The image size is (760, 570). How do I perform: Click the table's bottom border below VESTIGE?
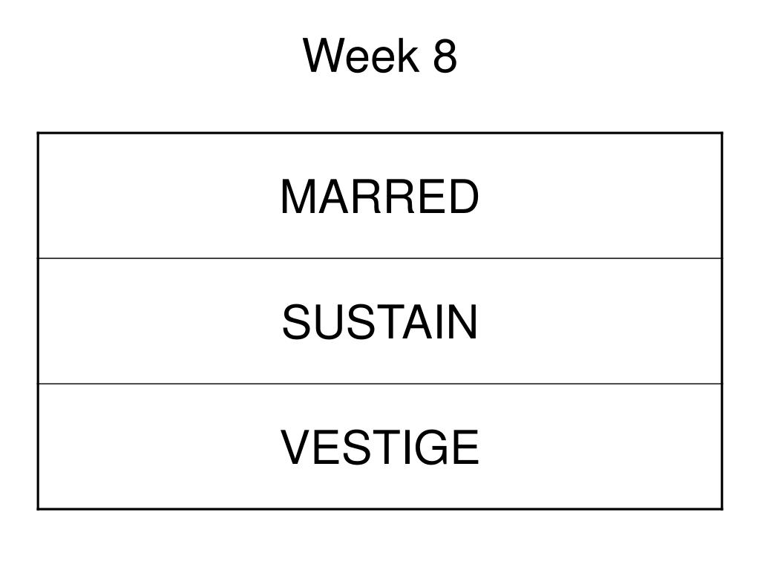coord(380,509)
